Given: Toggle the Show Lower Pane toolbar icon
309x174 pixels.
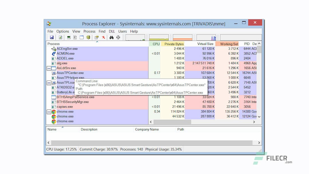Looking at the screenshot, I should pos(82,37).
